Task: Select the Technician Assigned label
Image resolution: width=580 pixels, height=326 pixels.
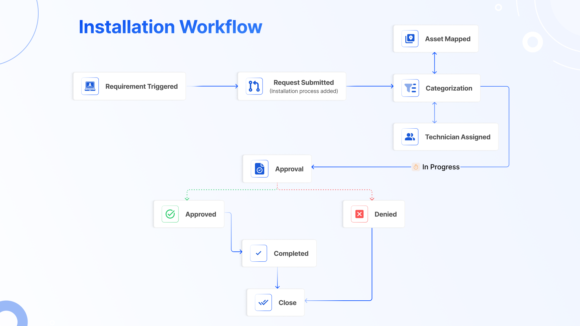Action: (x=458, y=137)
